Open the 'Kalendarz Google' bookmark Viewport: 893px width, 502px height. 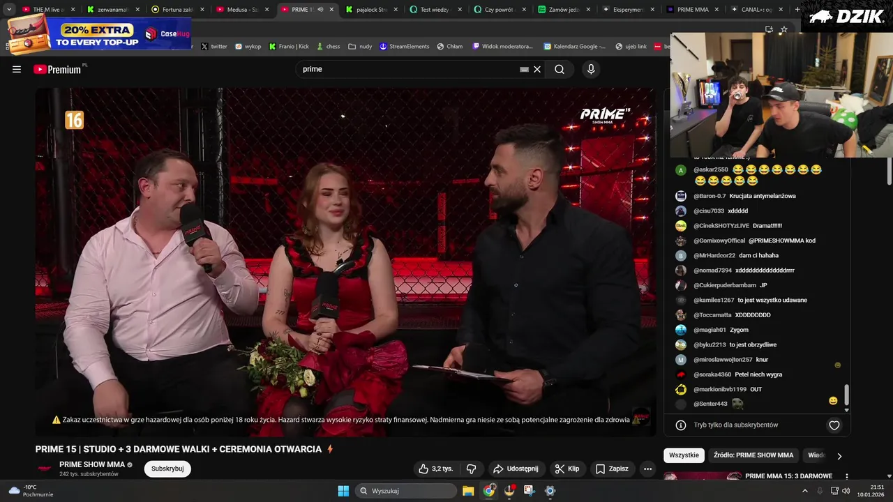575,46
